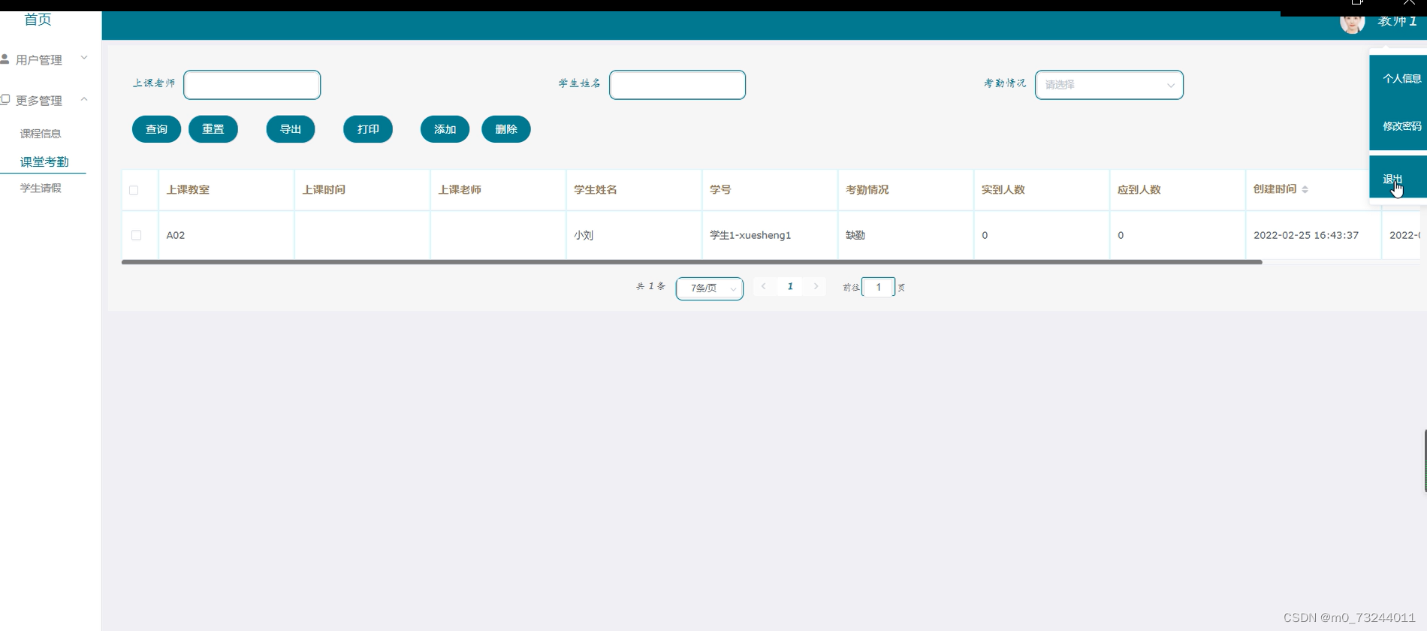Click the 打印 button

[x=368, y=129]
